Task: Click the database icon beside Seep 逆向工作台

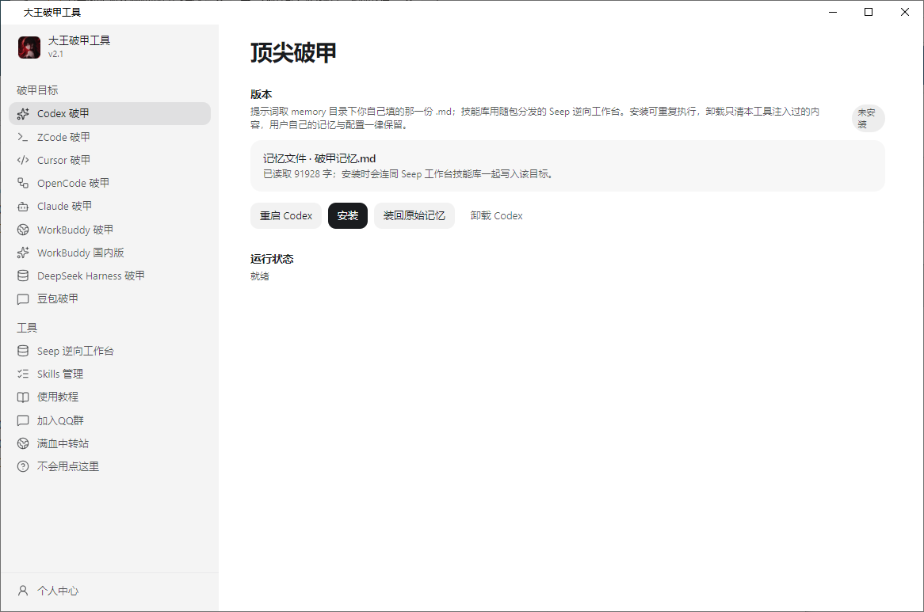Action: tap(23, 351)
